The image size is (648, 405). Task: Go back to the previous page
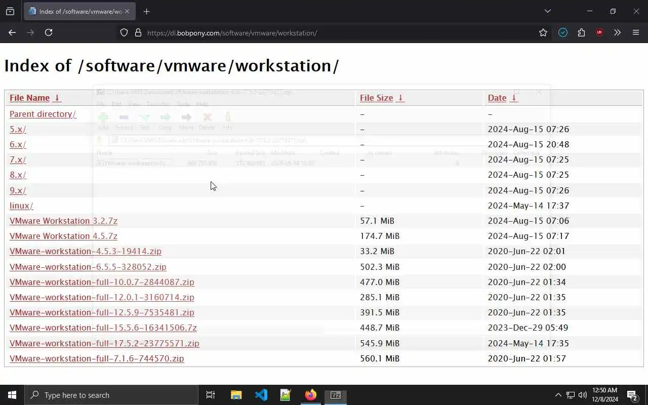click(x=12, y=32)
